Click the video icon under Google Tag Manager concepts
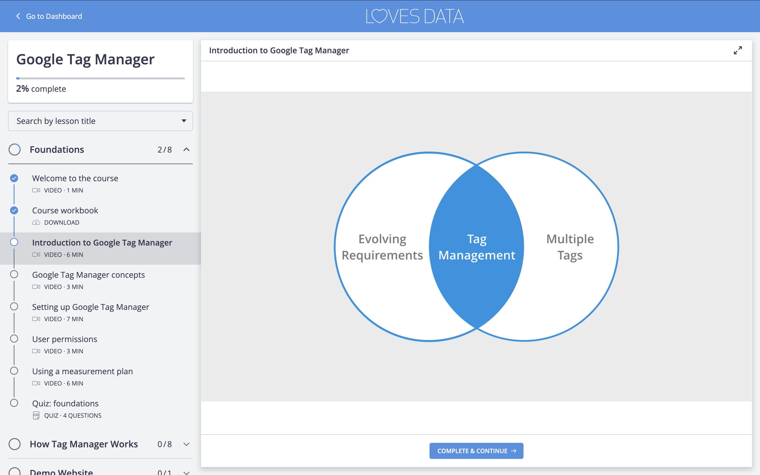Viewport: 760px width, 475px height. [36, 287]
